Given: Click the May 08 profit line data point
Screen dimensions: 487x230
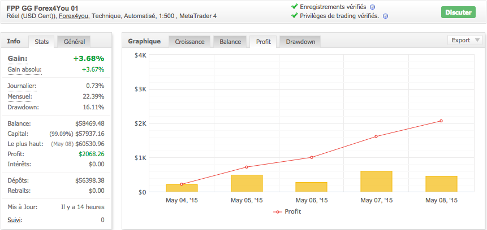Looking at the screenshot, I should (441, 121).
